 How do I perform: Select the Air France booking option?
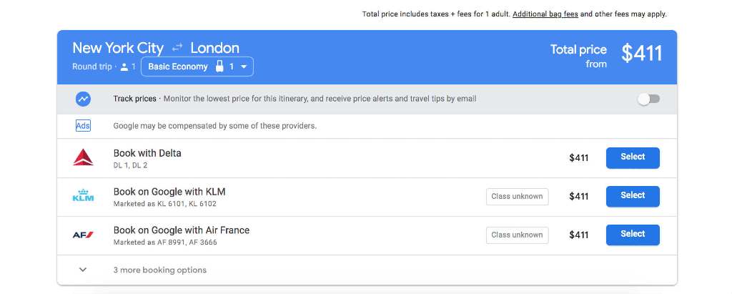pos(632,235)
